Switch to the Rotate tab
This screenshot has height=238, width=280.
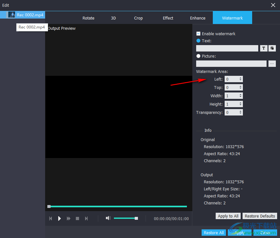coord(88,18)
